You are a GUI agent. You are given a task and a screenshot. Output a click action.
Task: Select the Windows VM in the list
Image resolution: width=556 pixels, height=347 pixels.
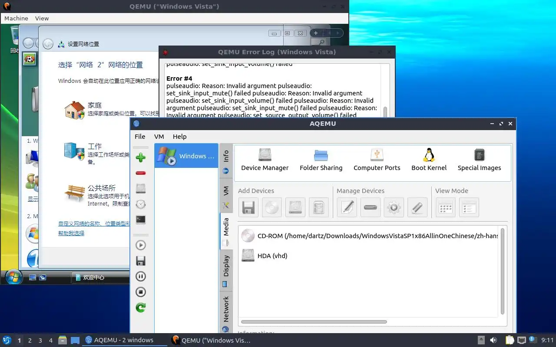pos(186,156)
